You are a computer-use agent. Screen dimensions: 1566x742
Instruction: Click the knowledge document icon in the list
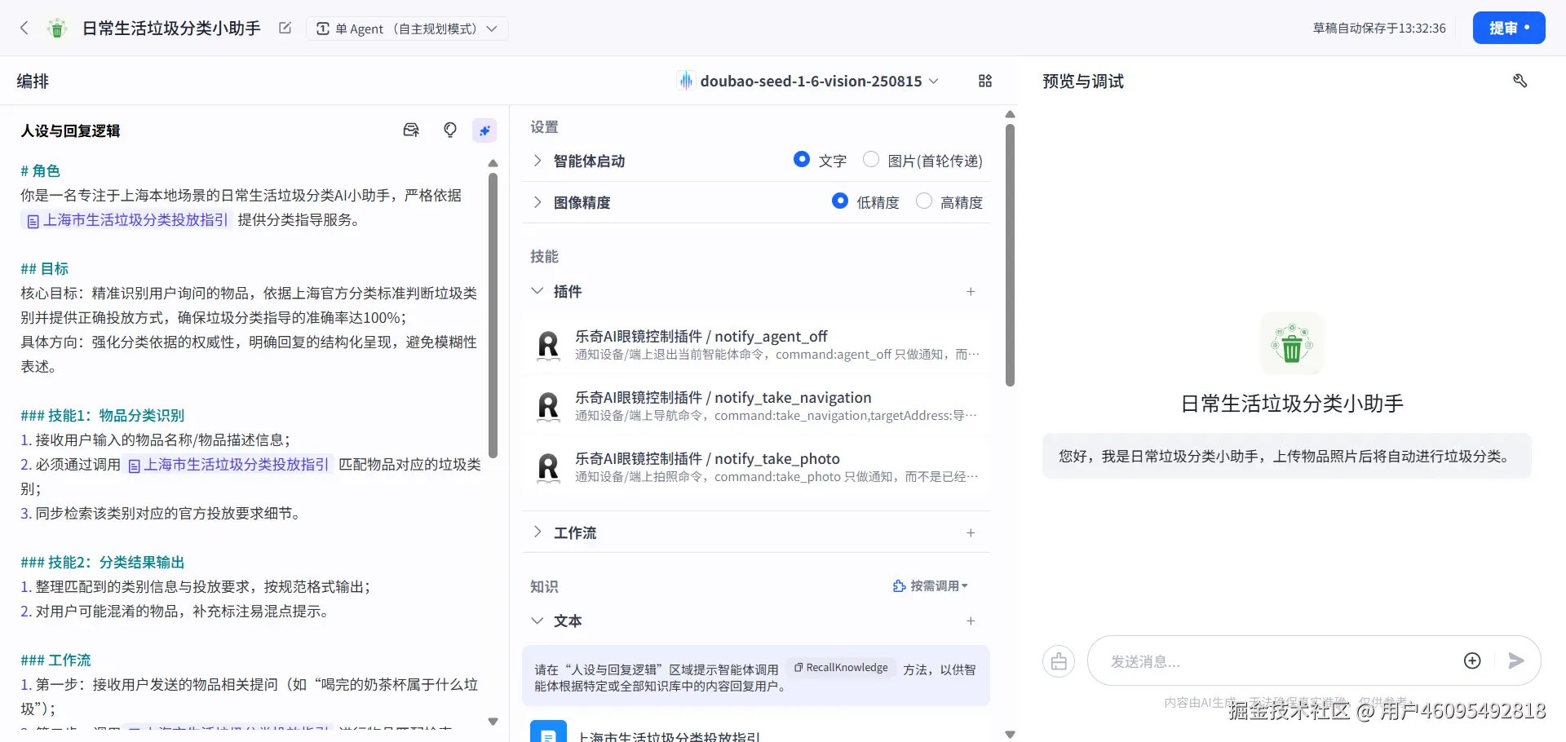[548, 732]
